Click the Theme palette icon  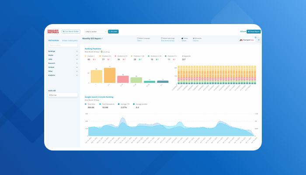182,38
